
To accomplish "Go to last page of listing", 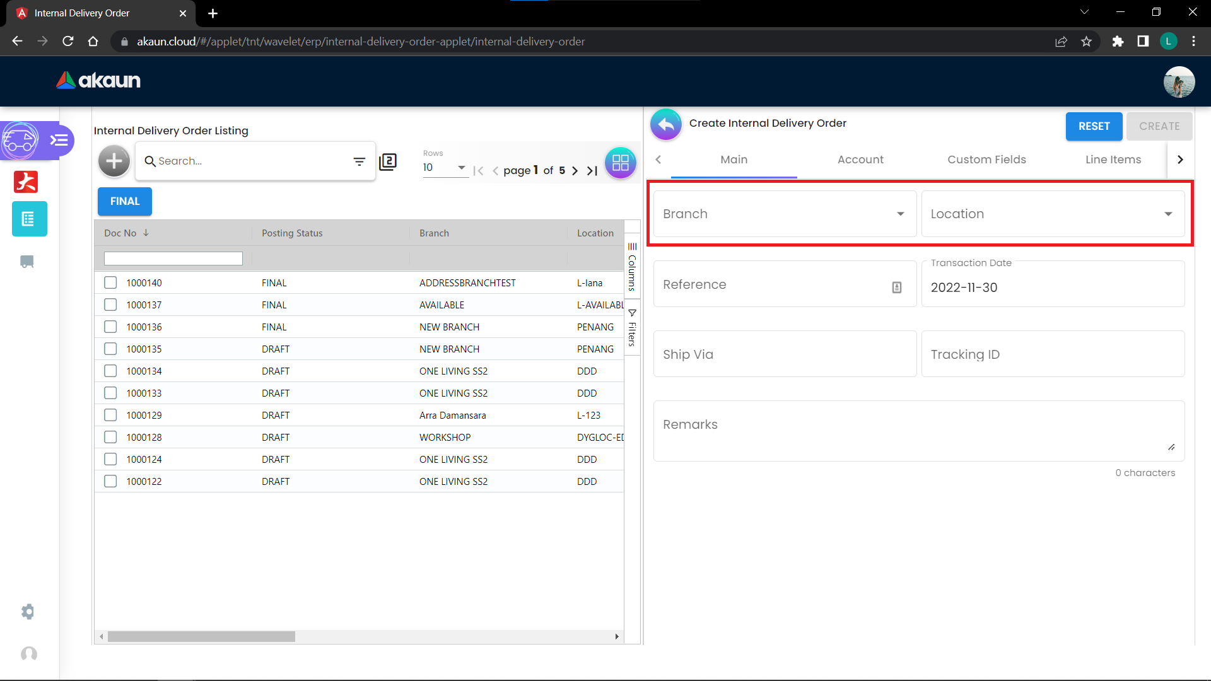I will [592, 170].
